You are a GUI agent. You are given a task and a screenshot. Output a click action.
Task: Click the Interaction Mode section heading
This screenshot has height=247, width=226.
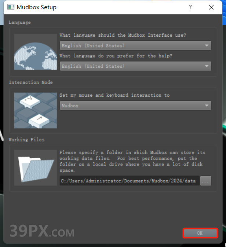click(31, 82)
